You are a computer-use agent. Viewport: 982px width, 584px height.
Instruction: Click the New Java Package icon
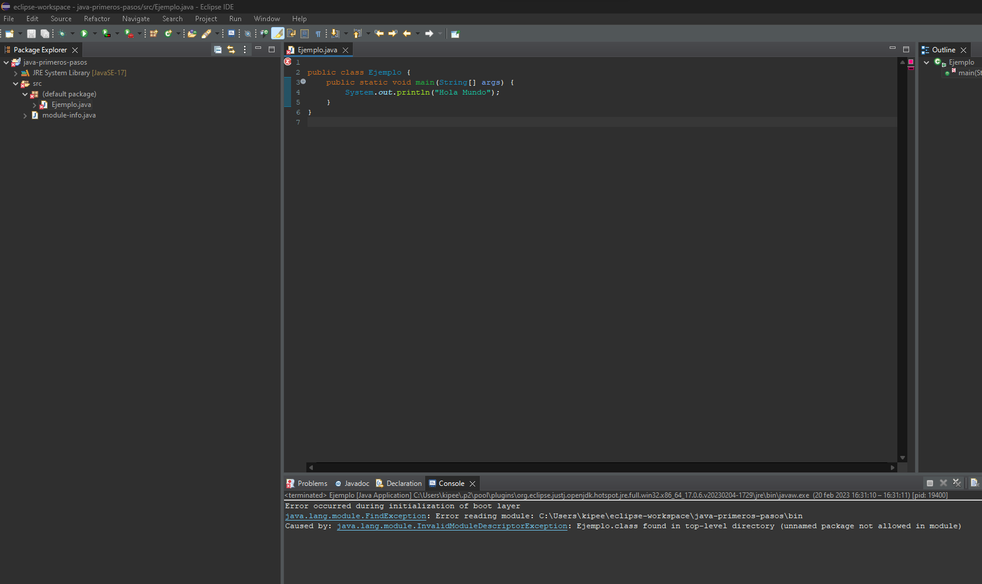coord(154,33)
